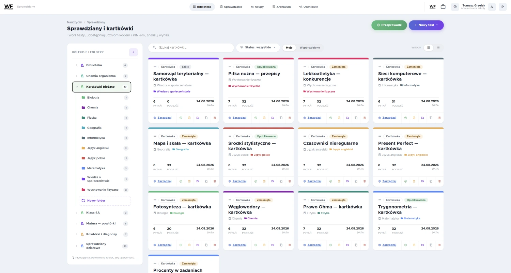Viewport: 511px width, 273px height.
Task: Add a collection with the plus icon
Action: [133, 52]
